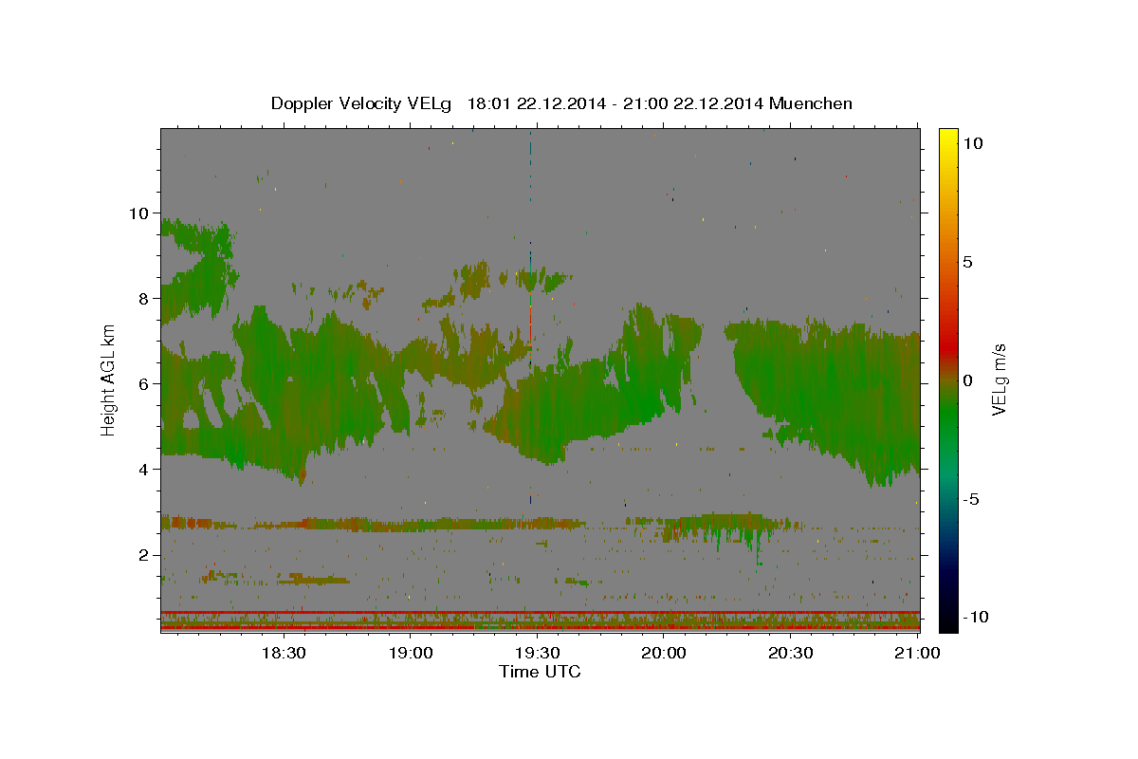
Task: Click the colorbar value 0 label
Action: pyautogui.click(x=967, y=379)
